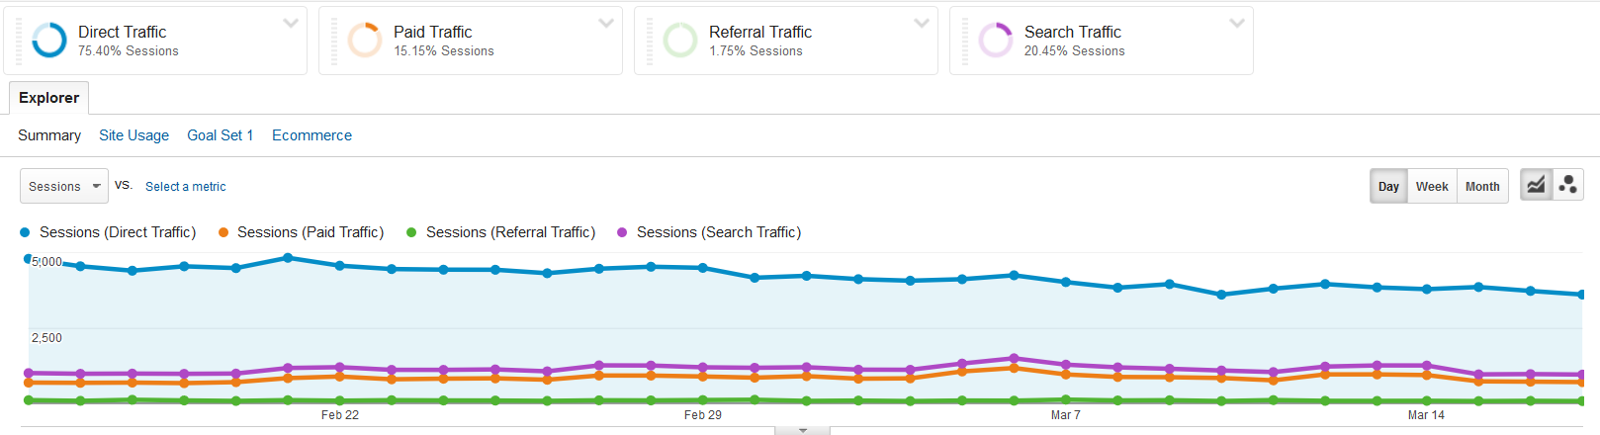The width and height of the screenshot is (1600, 435).
Task: Switch to motion chart view icon
Action: click(x=1567, y=185)
